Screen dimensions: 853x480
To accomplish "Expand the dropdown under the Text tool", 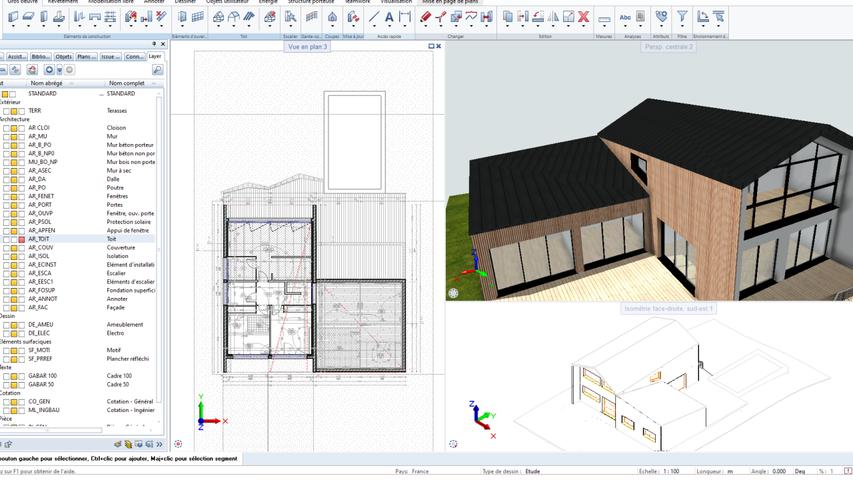I will [389, 26].
